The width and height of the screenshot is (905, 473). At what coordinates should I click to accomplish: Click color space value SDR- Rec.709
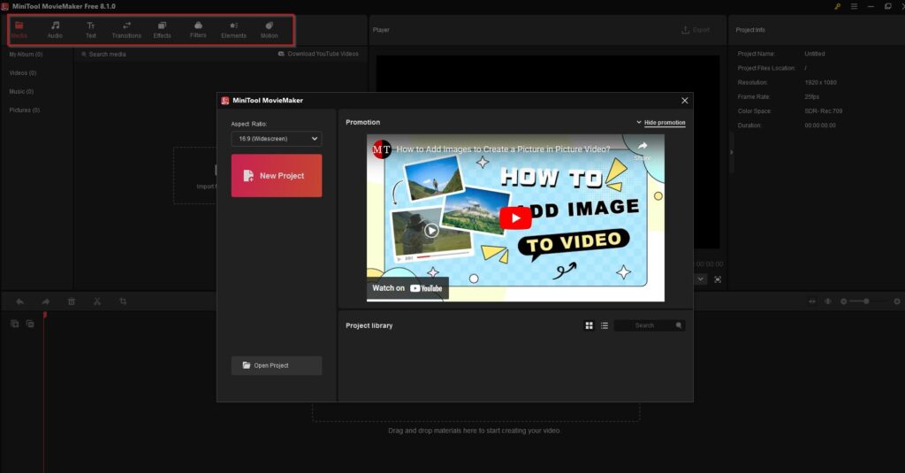[x=823, y=111]
